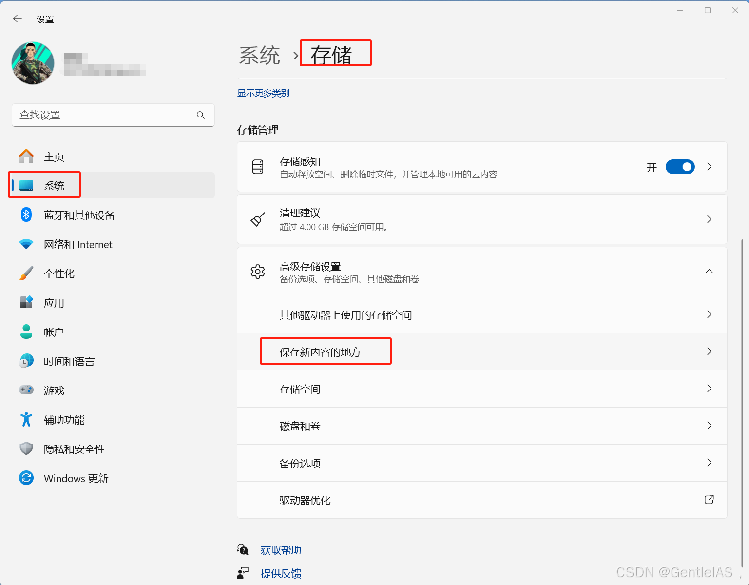Screen dimensions: 749x585
Task: Click the user profile avatar
Action: [32, 63]
